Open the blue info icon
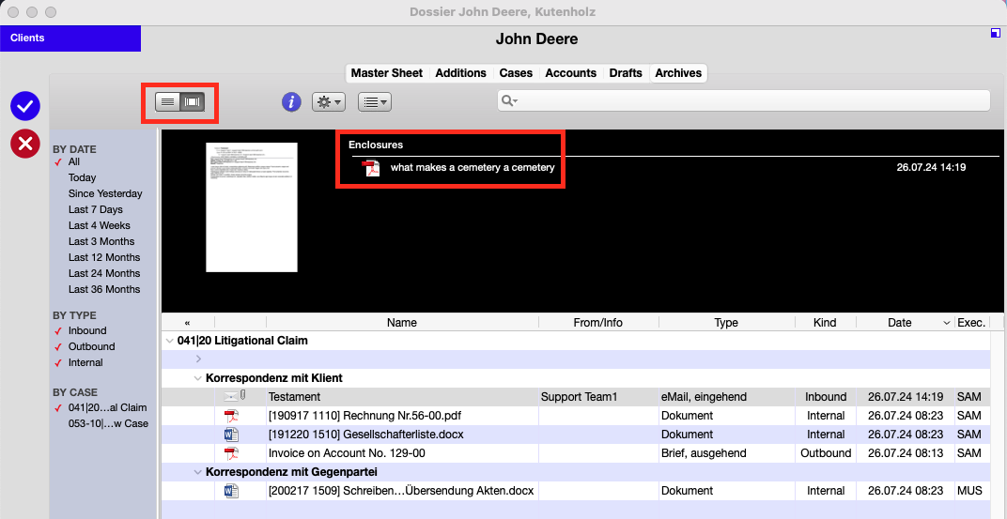The width and height of the screenshot is (1007, 519). coord(291,101)
